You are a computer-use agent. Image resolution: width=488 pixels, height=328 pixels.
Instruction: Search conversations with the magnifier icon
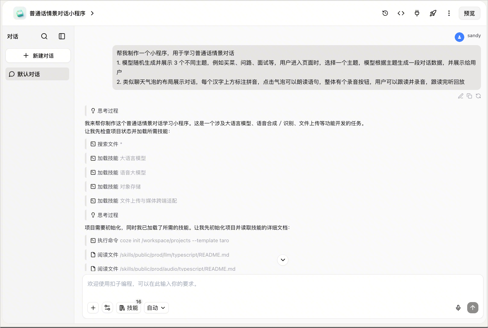click(44, 36)
